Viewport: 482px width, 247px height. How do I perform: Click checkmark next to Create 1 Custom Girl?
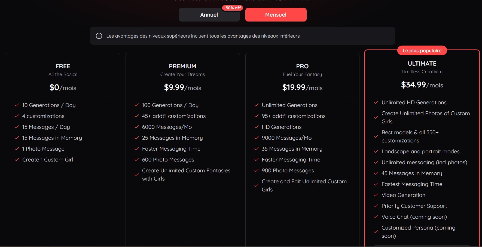(x=17, y=160)
